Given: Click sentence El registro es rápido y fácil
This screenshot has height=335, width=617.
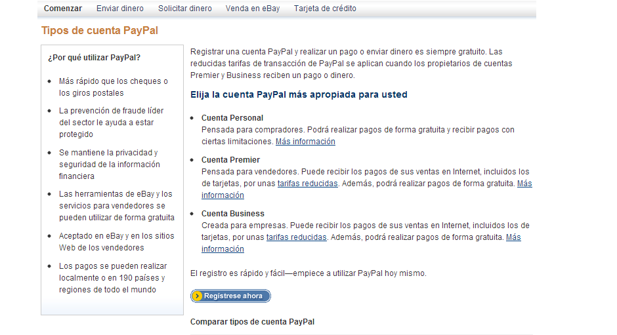Looking at the screenshot, I should (x=308, y=273).
